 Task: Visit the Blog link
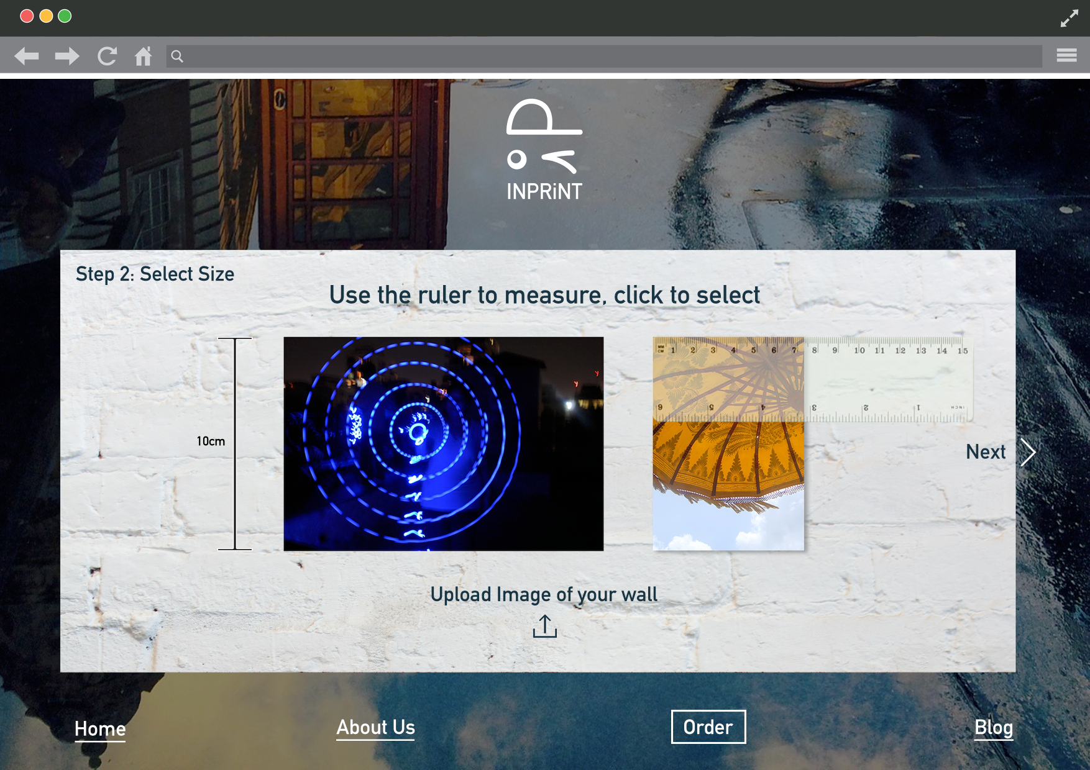coord(993,727)
